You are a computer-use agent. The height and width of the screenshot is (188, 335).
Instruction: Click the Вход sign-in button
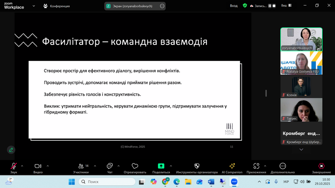[x=234, y=6]
